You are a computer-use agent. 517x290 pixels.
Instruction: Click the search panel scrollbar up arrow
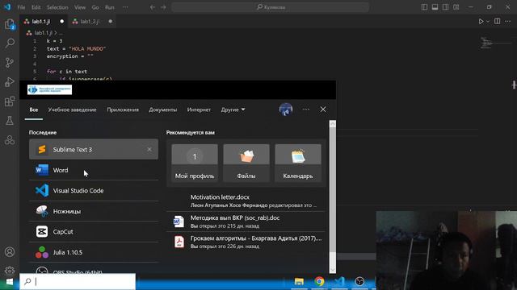tap(332, 124)
